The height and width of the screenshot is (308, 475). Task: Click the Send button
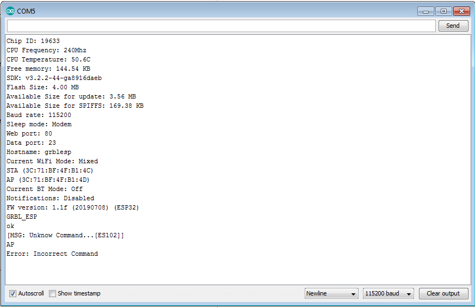click(453, 26)
